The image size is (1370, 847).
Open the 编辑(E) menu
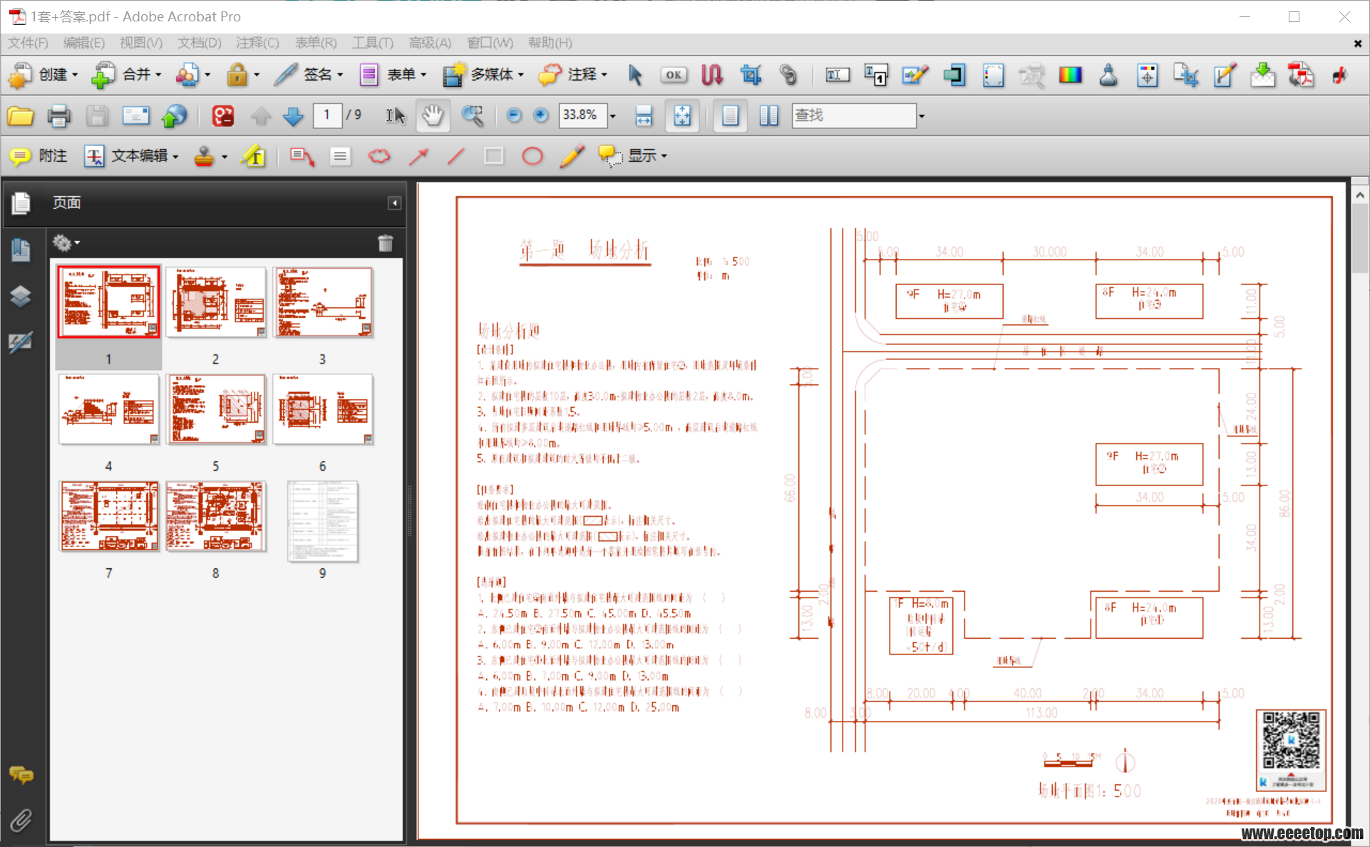[x=84, y=43]
